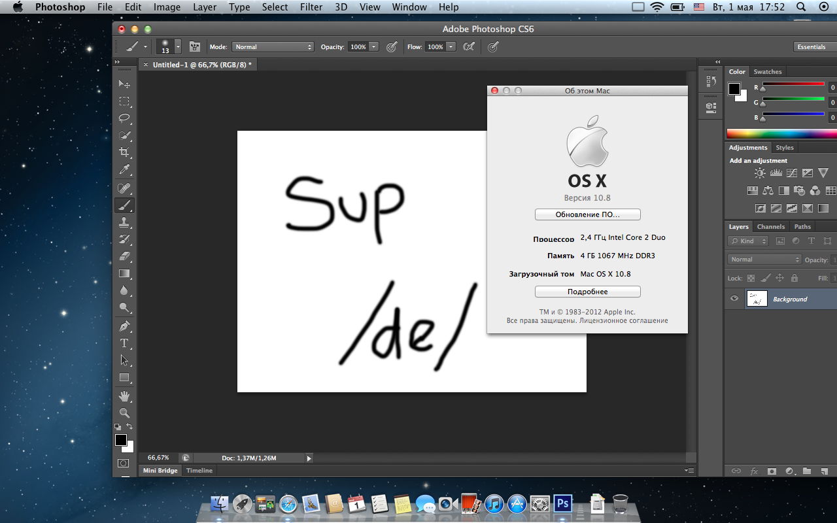This screenshot has height=523, width=837.
Task: Select the Path Selection tool
Action: [124, 360]
